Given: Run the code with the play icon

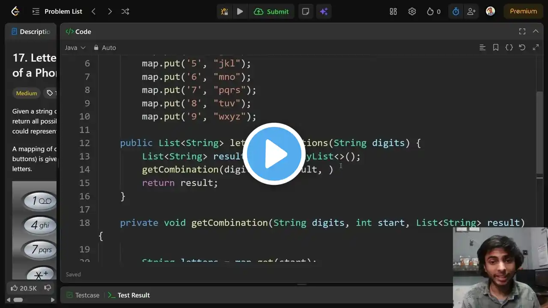Looking at the screenshot, I should tap(240, 12).
